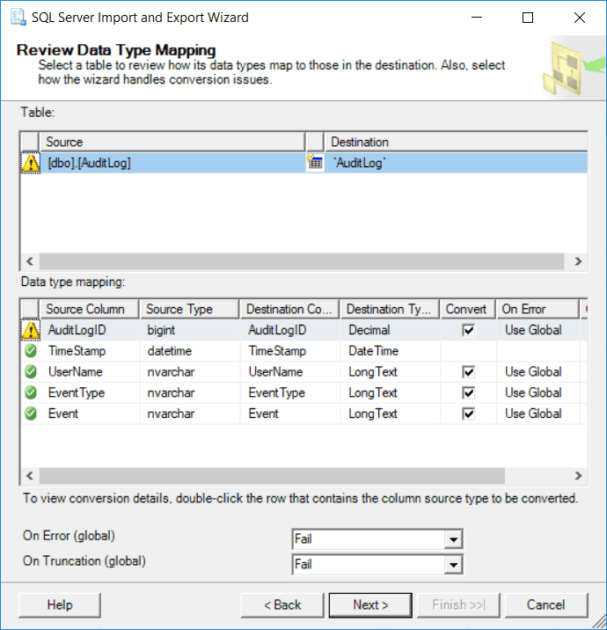Click the Table list horizontal scrollbar thumb
This screenshot has height=630, width=607.
click(302, 261)
